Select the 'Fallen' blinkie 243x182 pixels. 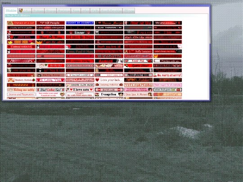pos(139,32)
